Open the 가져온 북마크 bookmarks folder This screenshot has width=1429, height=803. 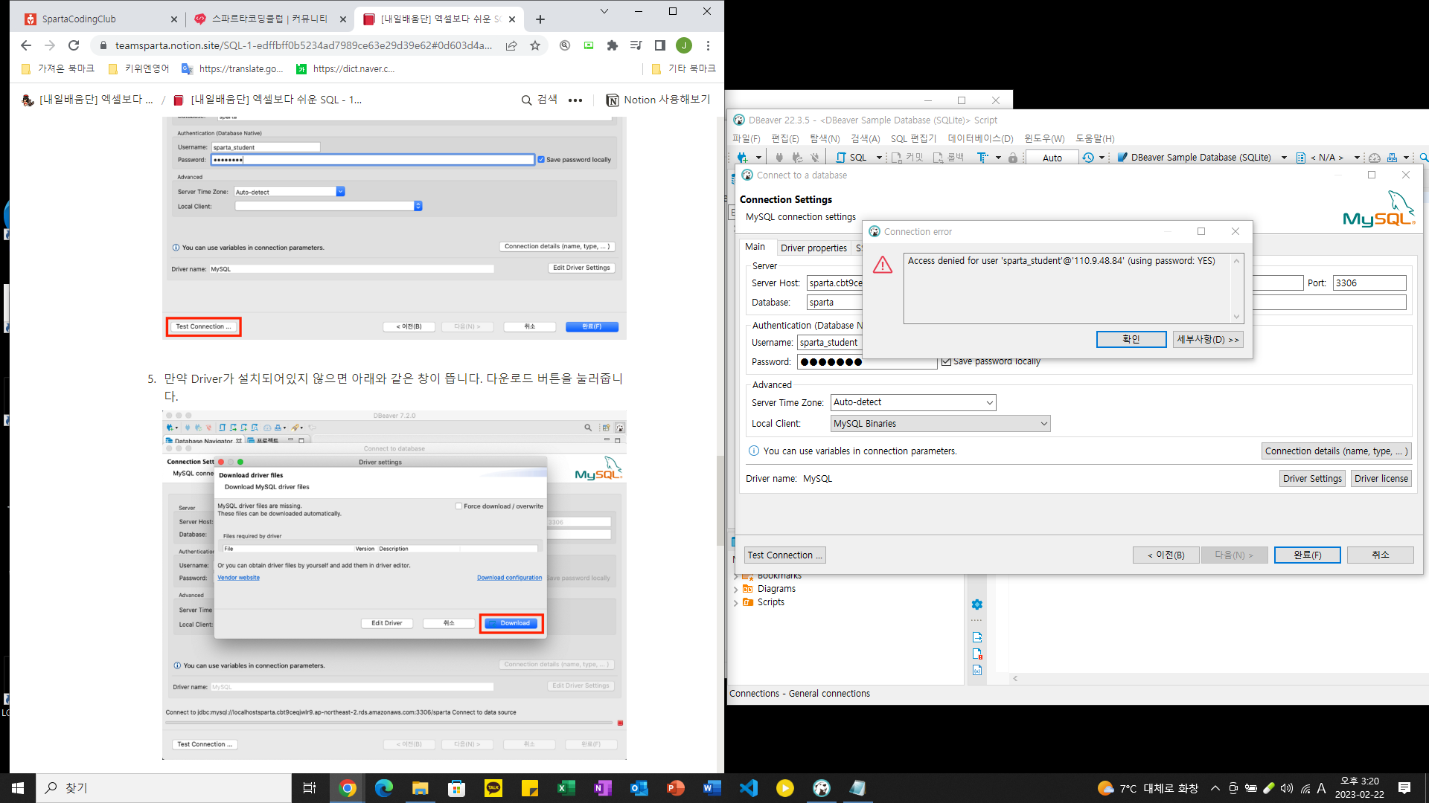pyautogui.click(x=58, y=68)
